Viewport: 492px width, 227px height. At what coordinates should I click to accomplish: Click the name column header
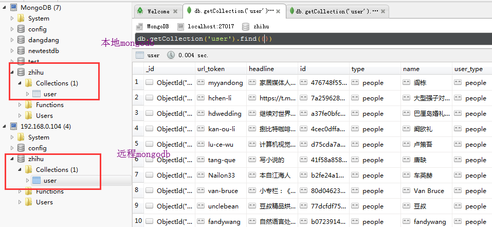pyautogui.click(x=426, y=69)
